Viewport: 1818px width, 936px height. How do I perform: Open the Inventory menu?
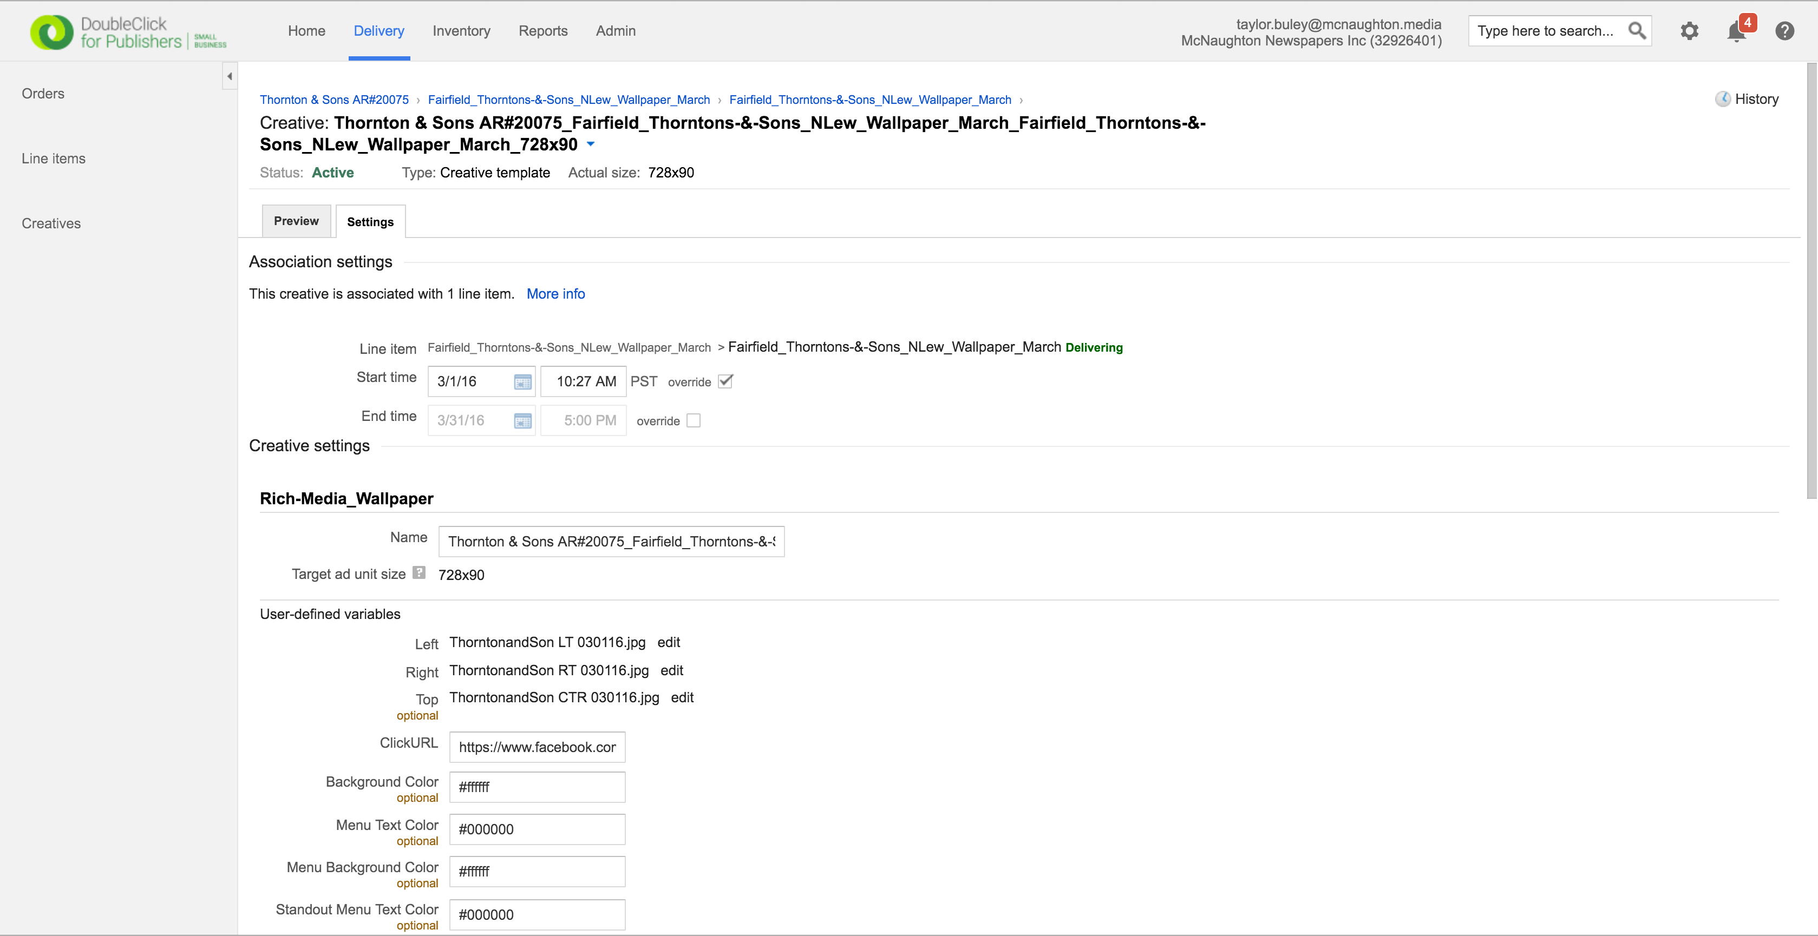coord(461,31)
